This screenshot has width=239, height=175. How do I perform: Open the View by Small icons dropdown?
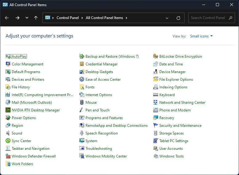click(201, 36)
